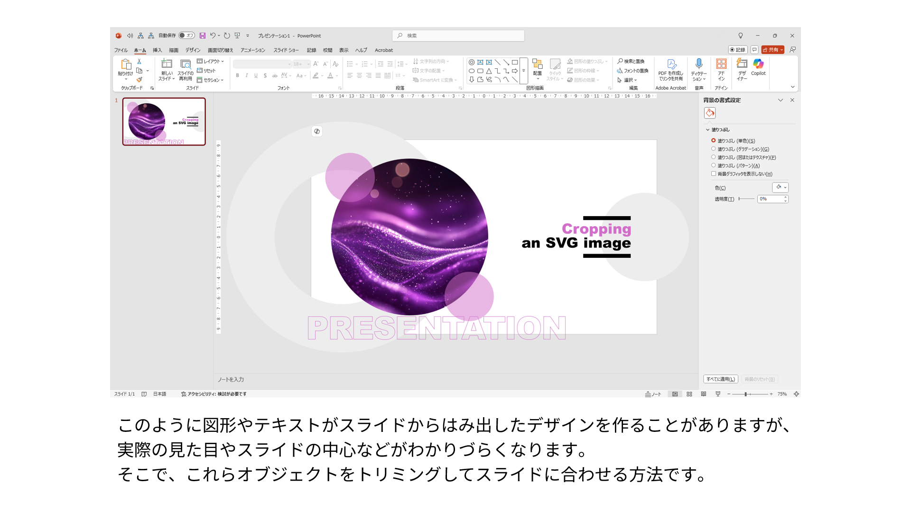Select pattern fill (パターン) radio
911x512 pixels.
pyautogui.click(x=713, y=165)
